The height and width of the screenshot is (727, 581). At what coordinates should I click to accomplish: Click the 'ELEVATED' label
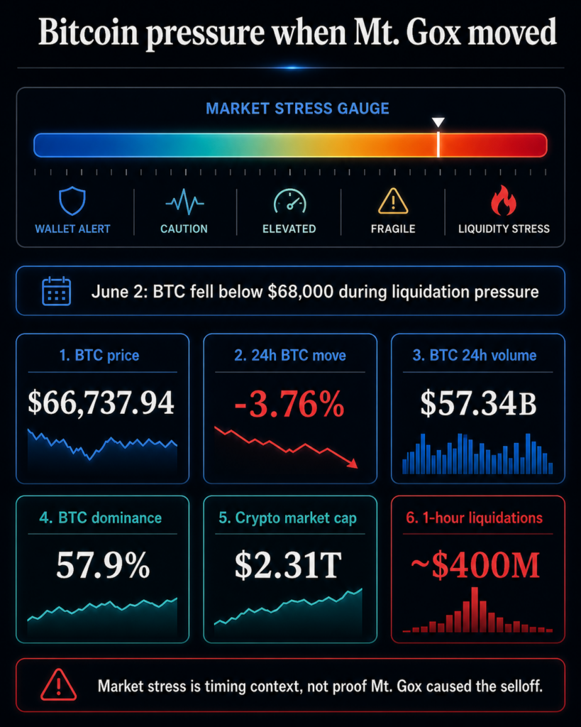point(289,229)
